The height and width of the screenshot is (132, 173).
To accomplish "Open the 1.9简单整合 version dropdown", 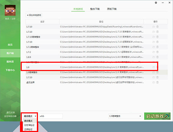I will pos(125,116).
